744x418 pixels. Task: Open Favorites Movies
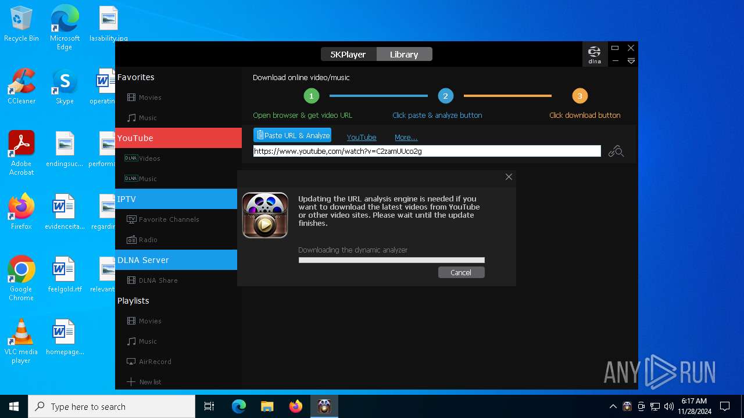(x=150, y=98)
